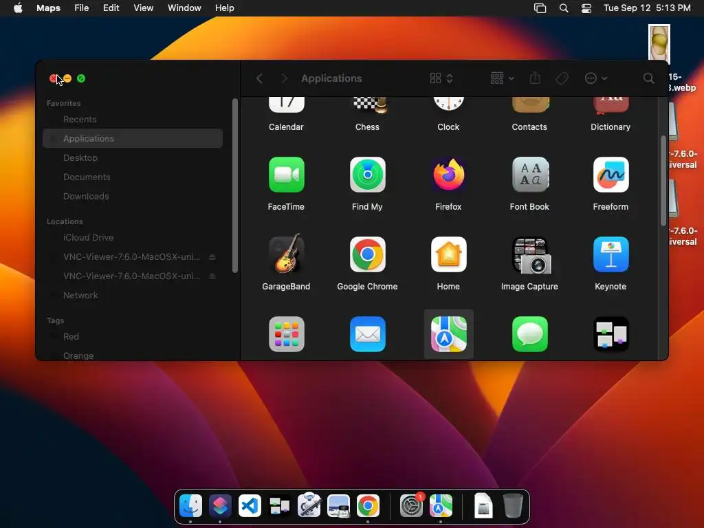Launch the Keynote app icon
This screenshot has height=528, width=704.
[610, 254]
